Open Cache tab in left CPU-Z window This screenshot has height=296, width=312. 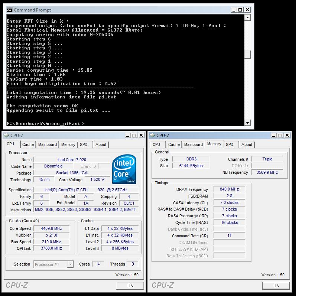28,144
